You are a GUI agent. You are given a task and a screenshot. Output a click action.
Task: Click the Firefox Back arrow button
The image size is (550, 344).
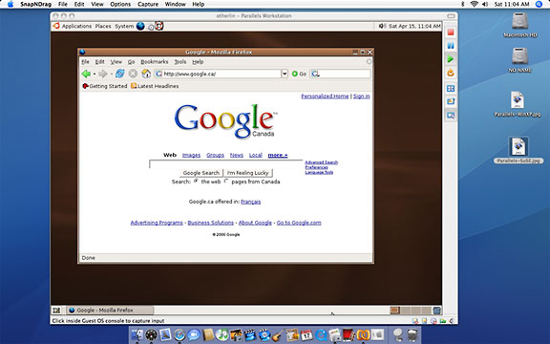tap(86, 74)
